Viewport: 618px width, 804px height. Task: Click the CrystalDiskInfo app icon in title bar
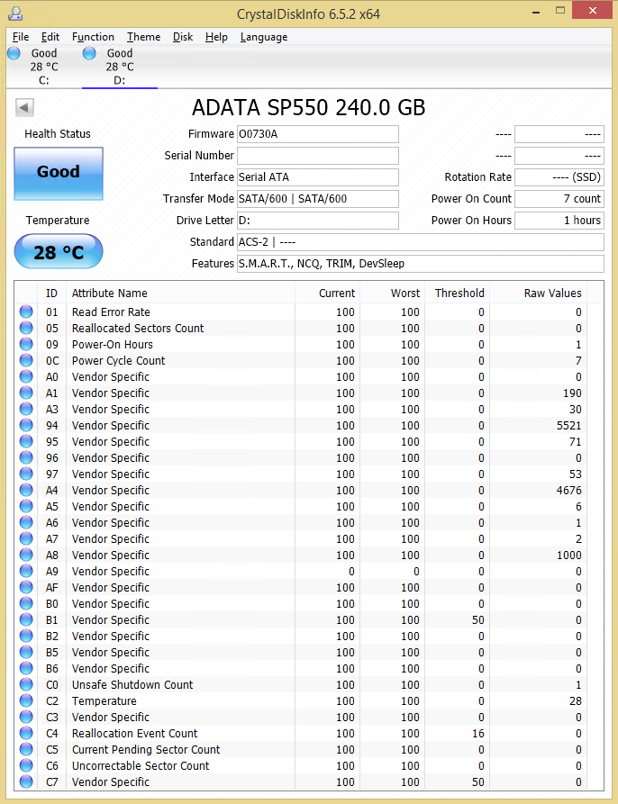14,12
